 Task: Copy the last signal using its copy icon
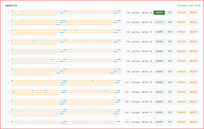pos(151,122)
